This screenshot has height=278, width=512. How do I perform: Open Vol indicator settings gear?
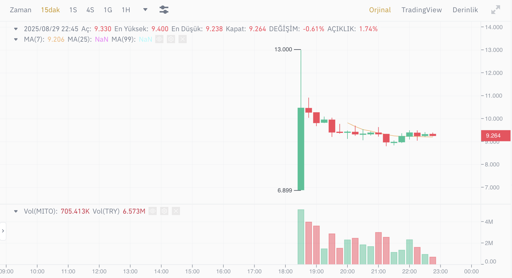164,211
